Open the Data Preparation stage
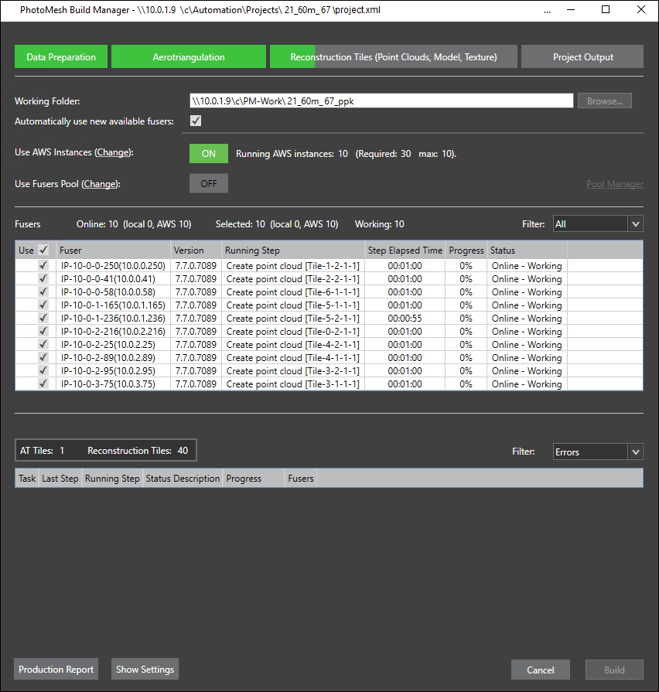659x692 pixels. coord(61,57)
